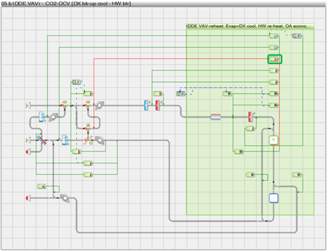Select the blue-bordered white zone box
The image size is (327, 251).
(x=274, y=198)
